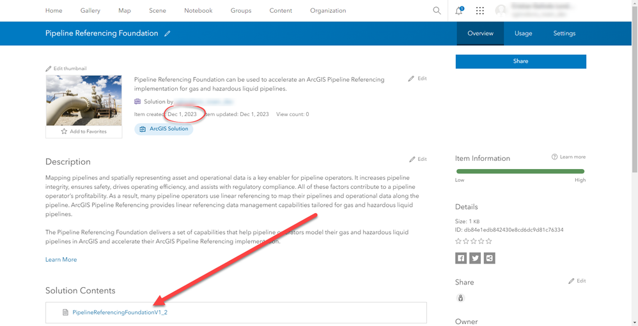638x326 pixels.
Task: Click the document icon beside PipelineReferencingFoundationV1_2
Action: coord(65,312)
